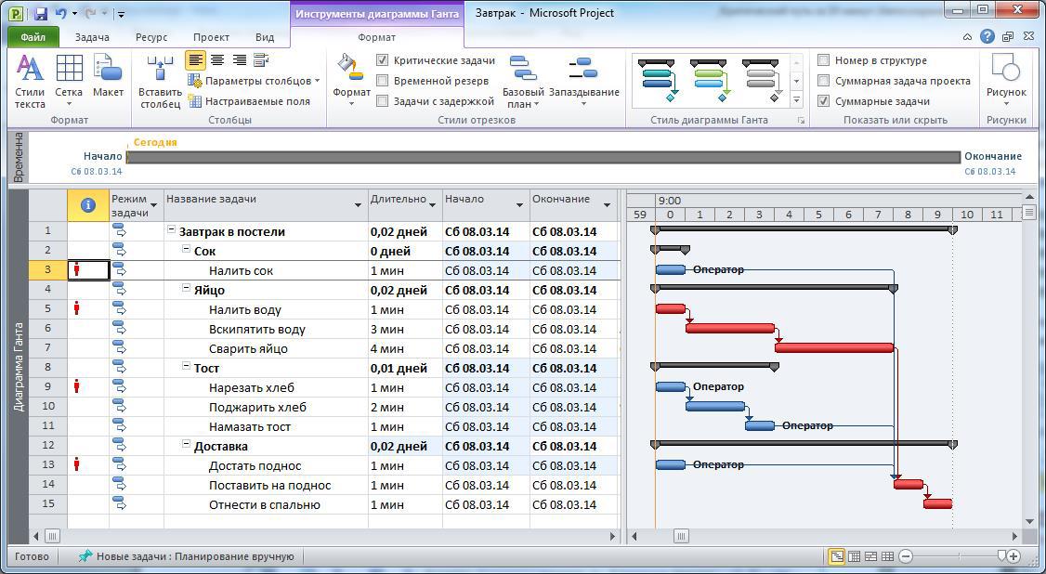Screen dimensions: 1046x574
Task: Toggle the wrap text icon
Action: pos(261,60)
